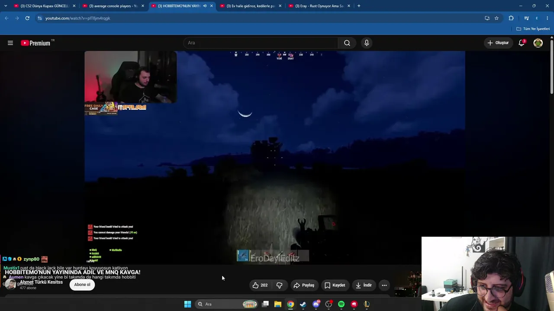This screenshot has width=554, height=311.
Task: Open Task View on the taskbar
Action: point(265,304)
